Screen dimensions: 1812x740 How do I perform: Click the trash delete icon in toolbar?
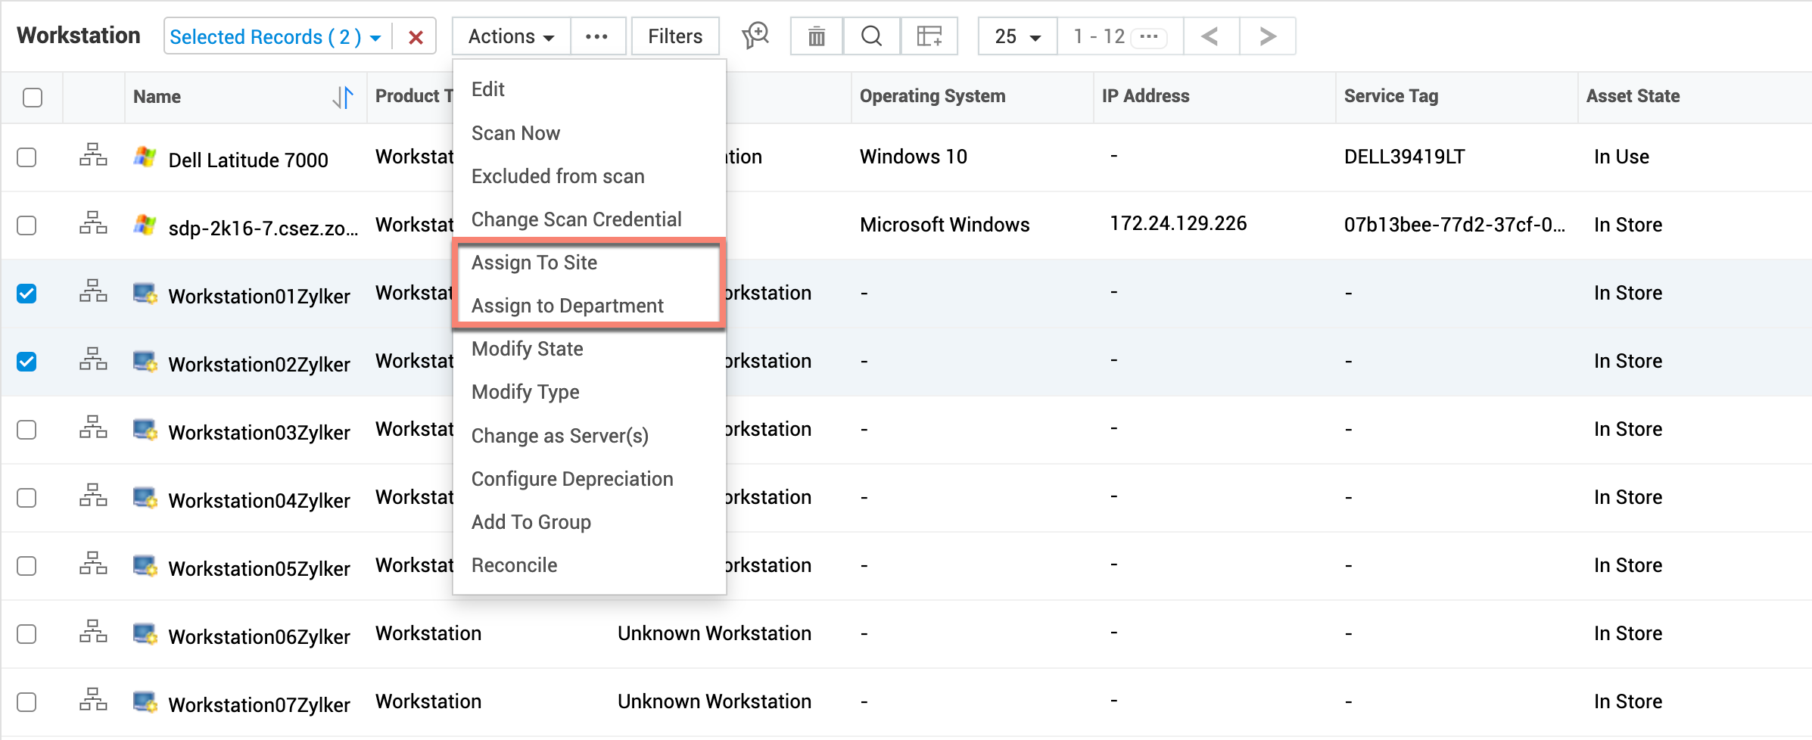pos(816,36)
